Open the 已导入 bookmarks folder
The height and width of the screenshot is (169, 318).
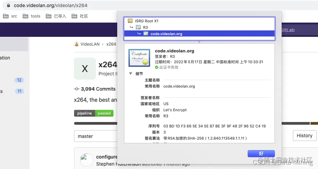[56, 16]
